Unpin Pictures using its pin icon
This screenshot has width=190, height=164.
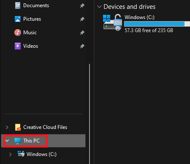tap(82, 19)
